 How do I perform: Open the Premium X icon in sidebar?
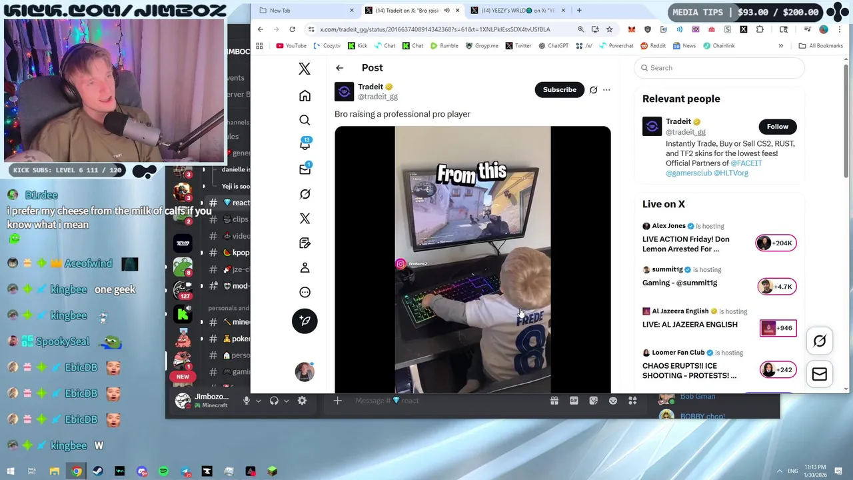point(305,219)
